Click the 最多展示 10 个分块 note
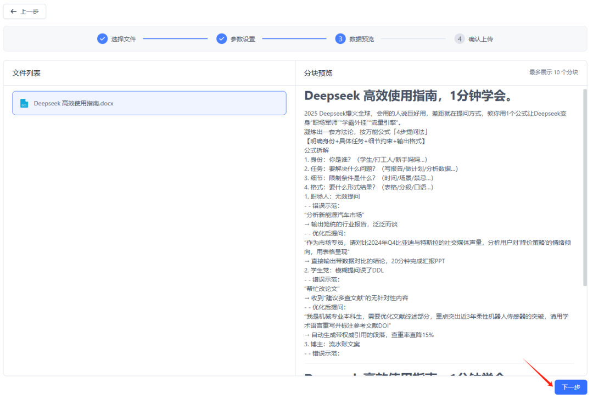Viewport: 593px width, 399px height. click(553, 72)
